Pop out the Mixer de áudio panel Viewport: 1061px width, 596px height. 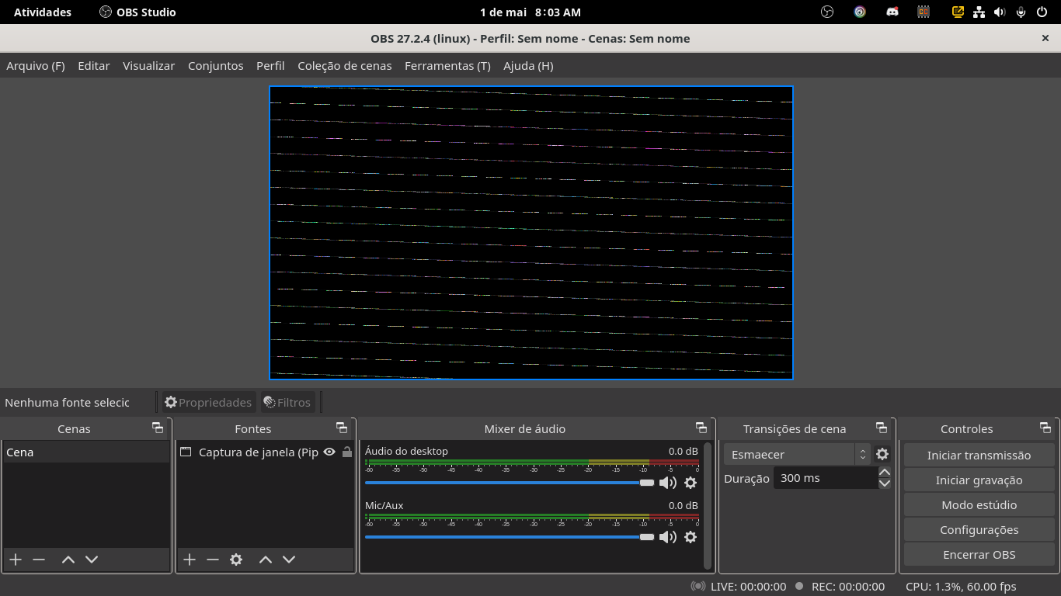tap(701, 428)
